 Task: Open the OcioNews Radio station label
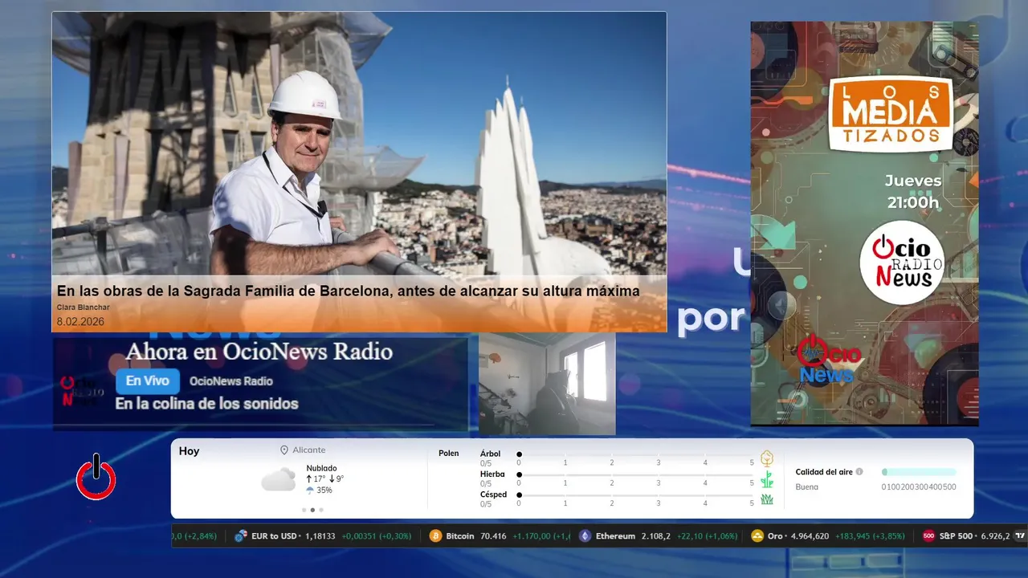(231, 381)
